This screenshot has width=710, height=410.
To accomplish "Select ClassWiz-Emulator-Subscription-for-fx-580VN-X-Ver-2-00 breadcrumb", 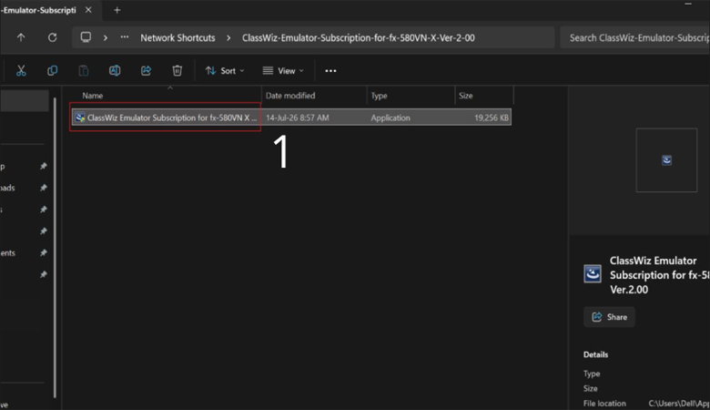I will click(358, 37).
